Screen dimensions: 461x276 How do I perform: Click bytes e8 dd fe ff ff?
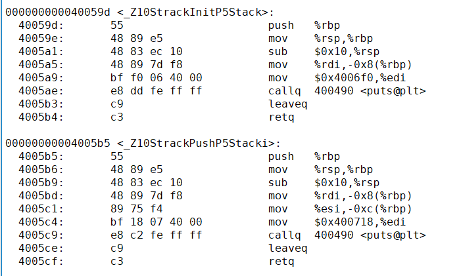[156, 91]
